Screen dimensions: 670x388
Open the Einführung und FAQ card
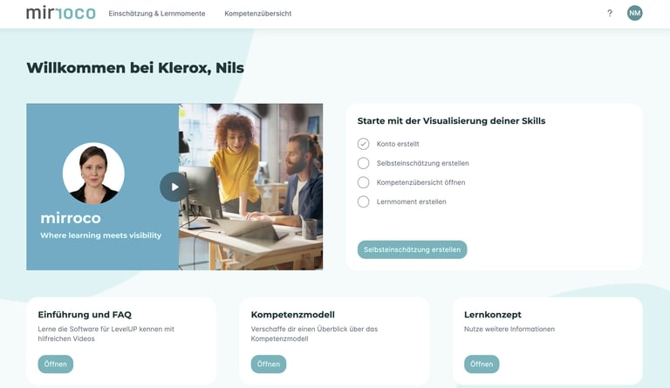56,364
